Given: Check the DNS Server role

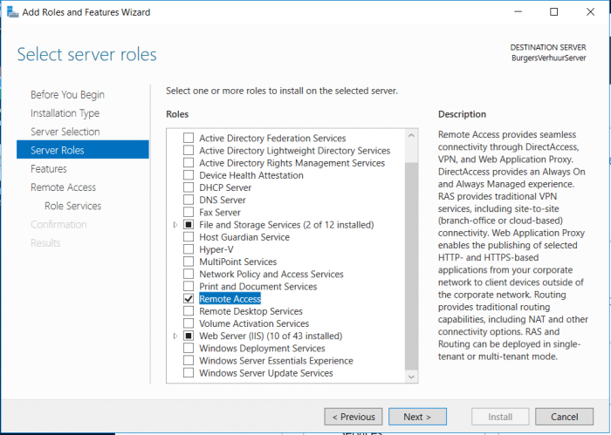Looking at the screenshot, I should click(189, 200).
